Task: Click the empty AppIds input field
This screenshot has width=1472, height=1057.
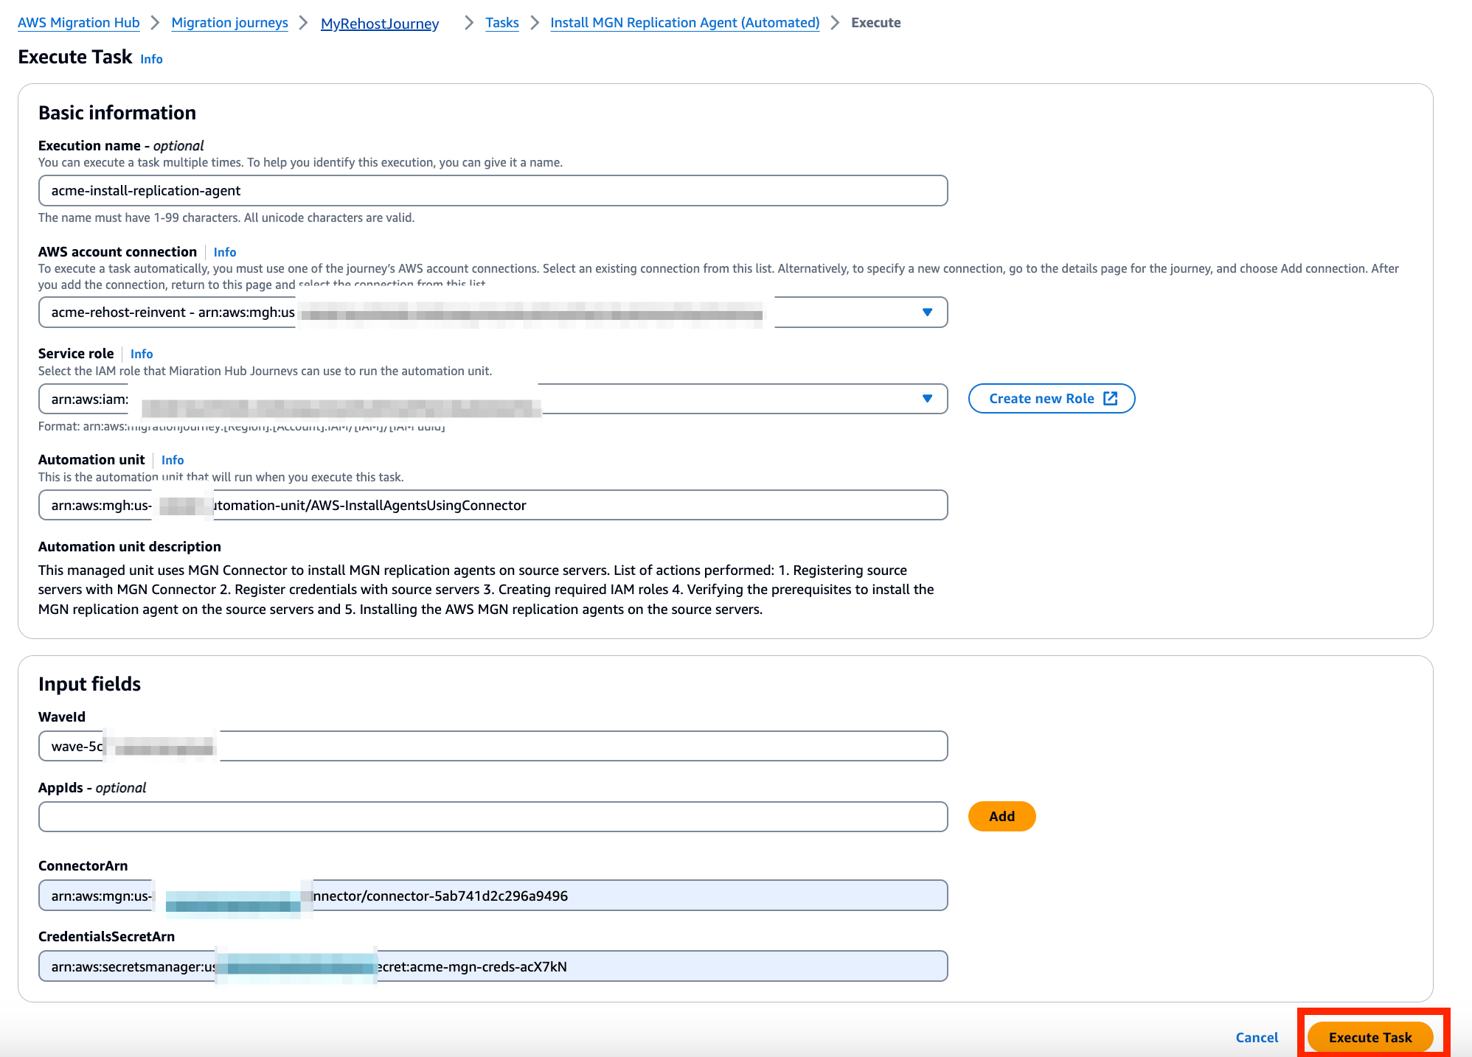Action: pyautogui.click(x=493, y=817)
